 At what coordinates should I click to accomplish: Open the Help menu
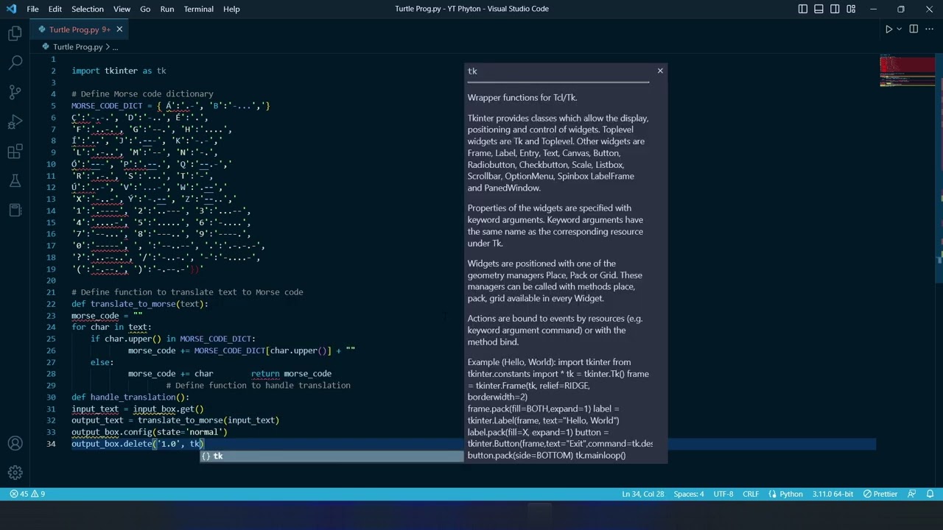click(231, 9)
